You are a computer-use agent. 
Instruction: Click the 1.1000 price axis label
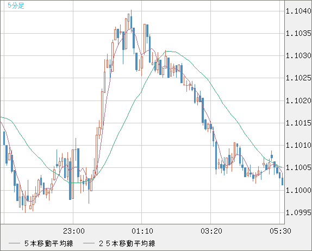point(298,190)
